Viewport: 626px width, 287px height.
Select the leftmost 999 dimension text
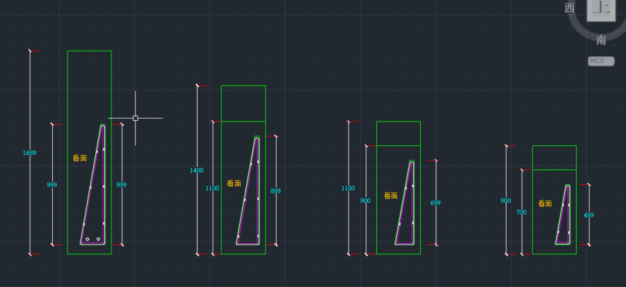click(x=52, y=185)
